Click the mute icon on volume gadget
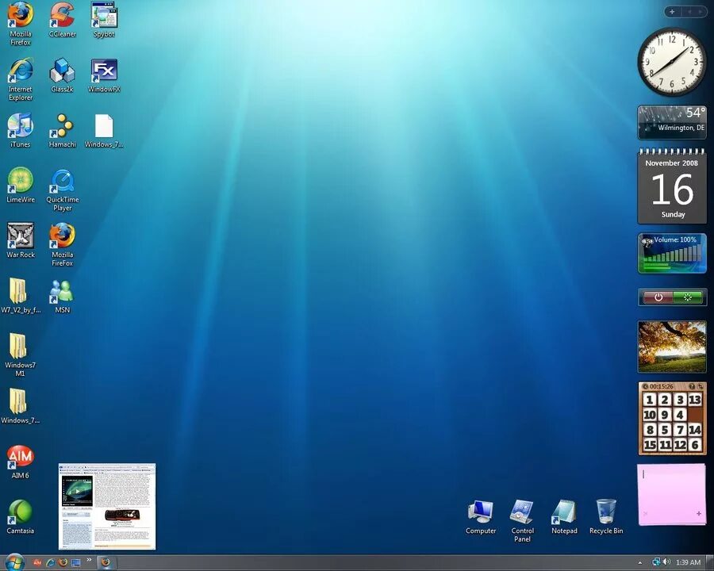The image size is (714, 571). [x=647, y=241]
